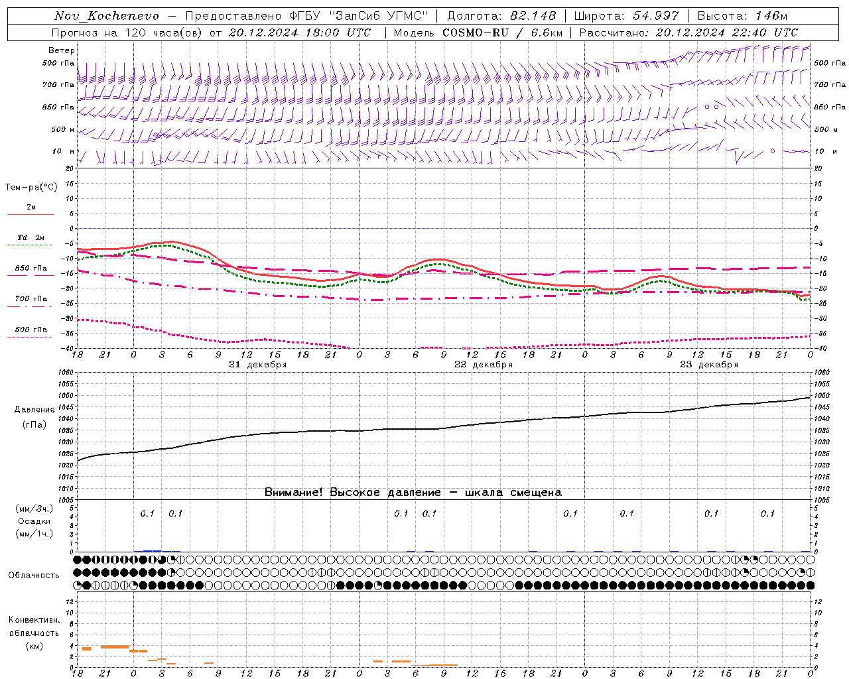
Task: Click the (мм/3ч.) precipitation unit label
Action: coord(34,509)
